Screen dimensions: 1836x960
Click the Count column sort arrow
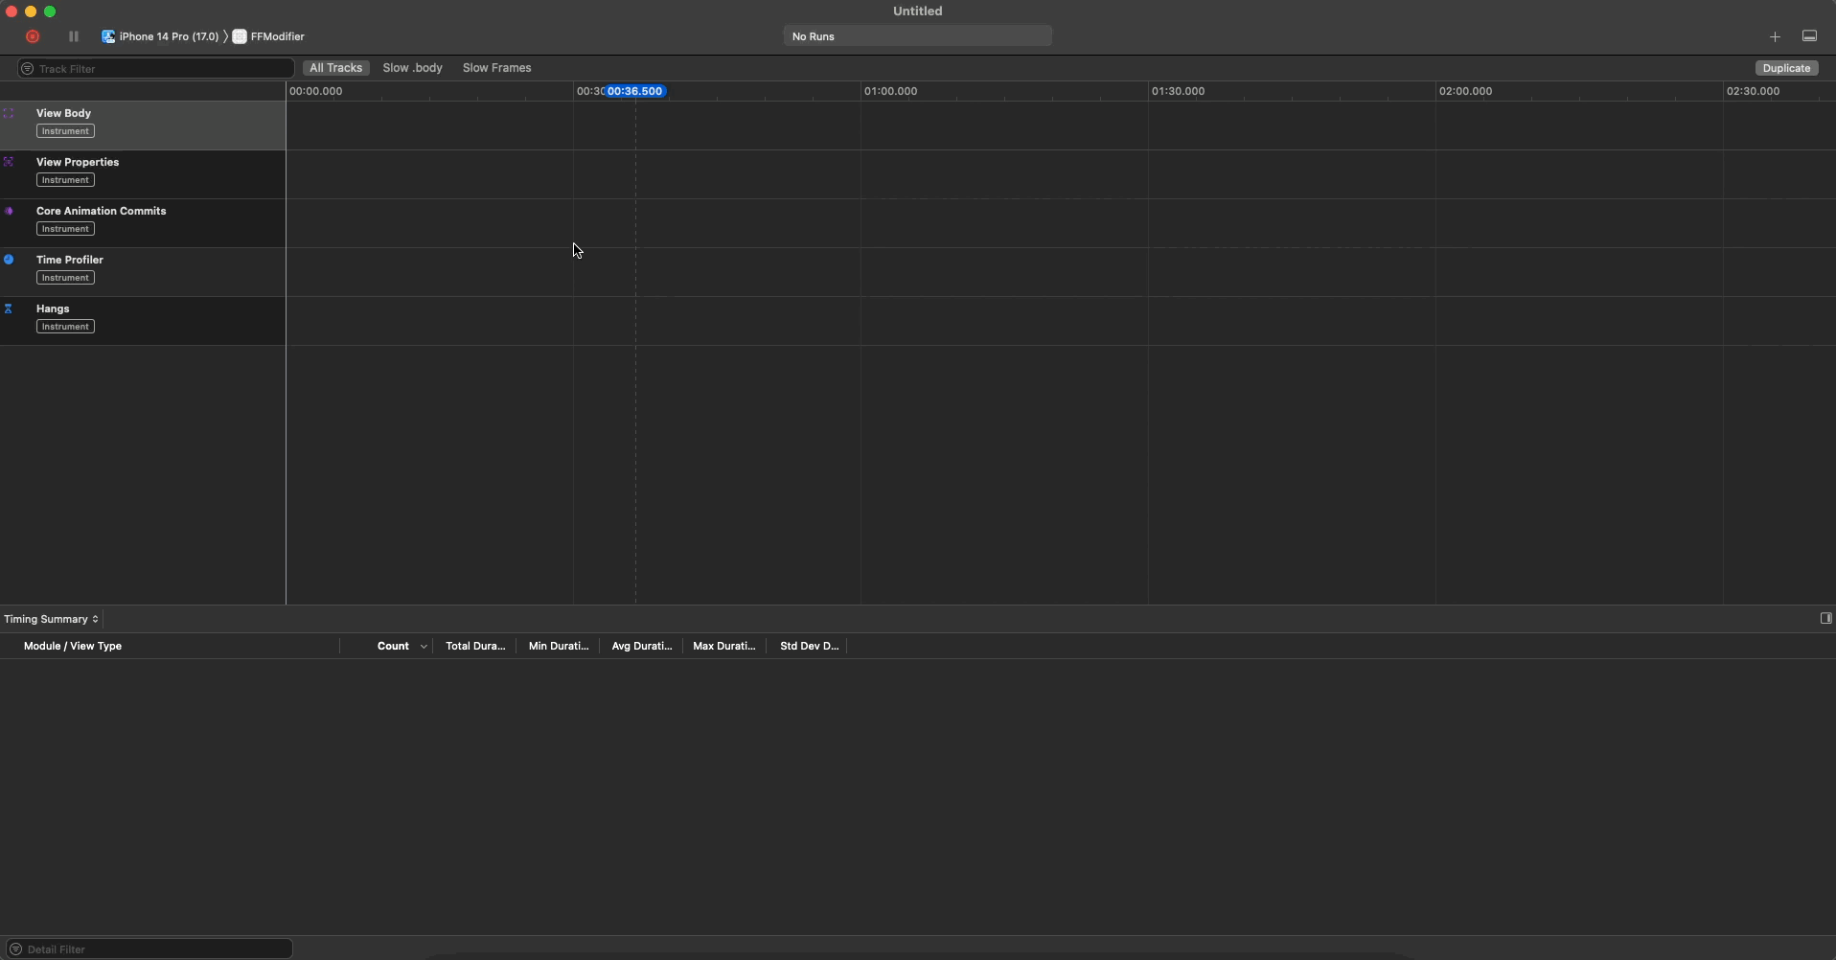pos(424,647)
